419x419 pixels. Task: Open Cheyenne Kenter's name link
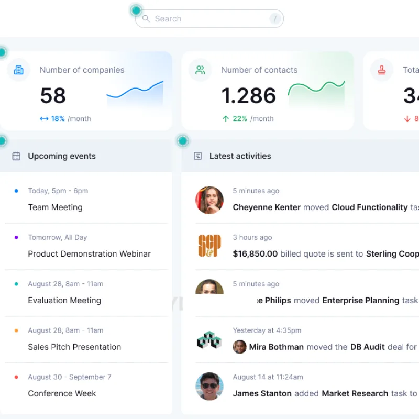click(267, 207)
